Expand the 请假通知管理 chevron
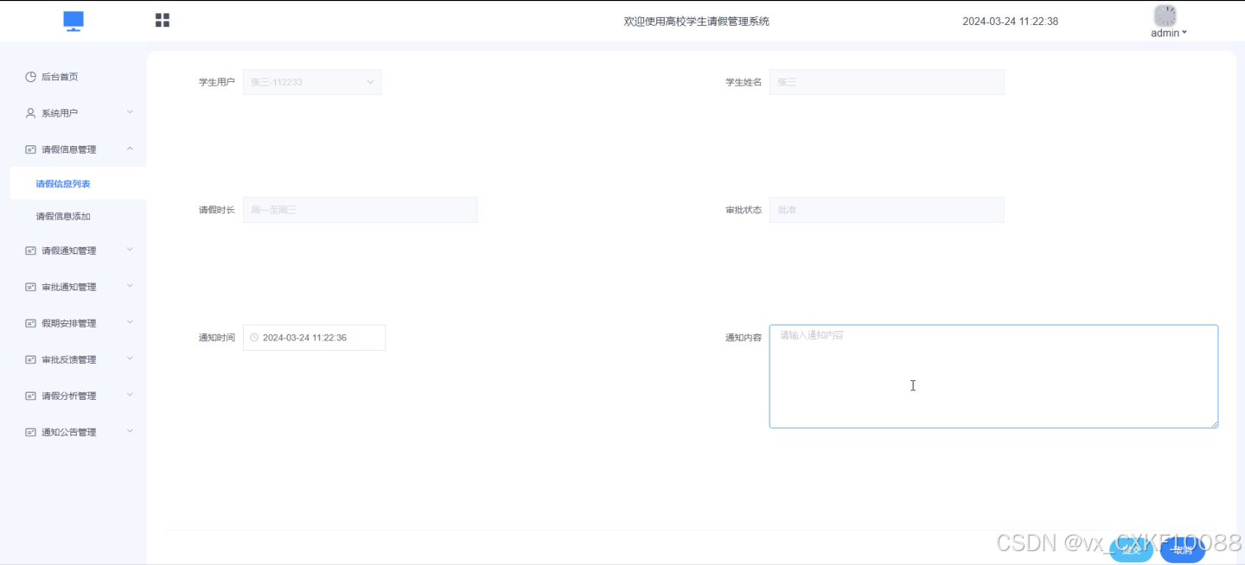This screenshot has width=1245, height=565. (130, 250)
